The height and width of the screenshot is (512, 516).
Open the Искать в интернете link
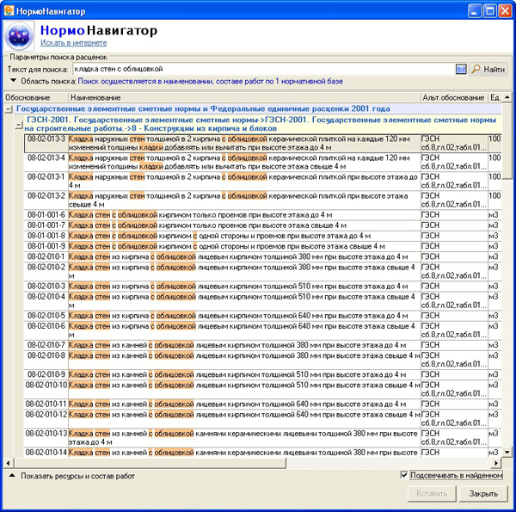tap(73, 43)
